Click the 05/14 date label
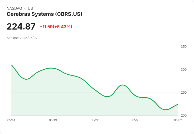 pyautogui.click(x=11, y=120)
